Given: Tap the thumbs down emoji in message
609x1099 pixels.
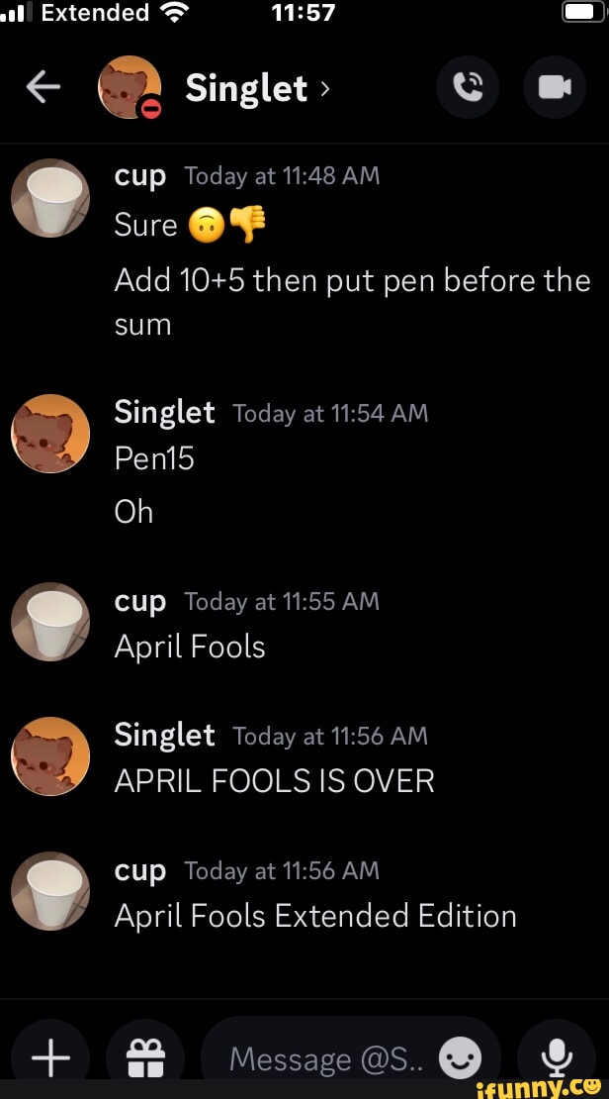Looking at the screenshot, I should [247, 225].
